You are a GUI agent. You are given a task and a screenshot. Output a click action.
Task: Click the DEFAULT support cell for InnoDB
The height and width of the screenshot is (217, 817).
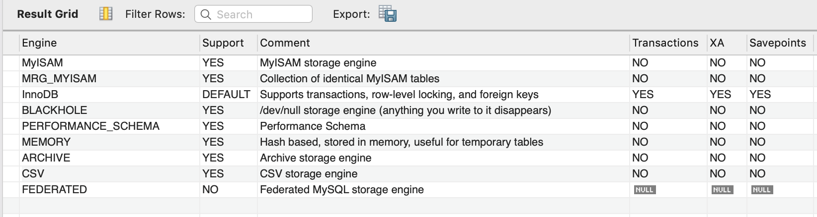pos(226,95)
